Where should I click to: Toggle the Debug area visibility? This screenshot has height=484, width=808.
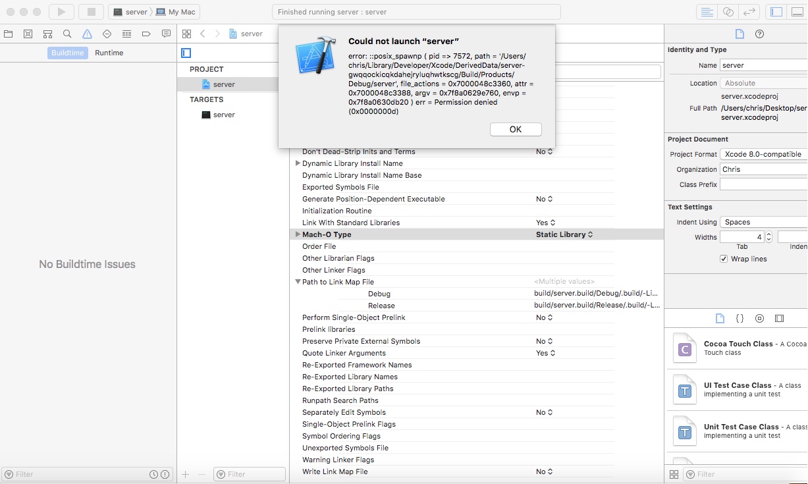coord(797,11)
